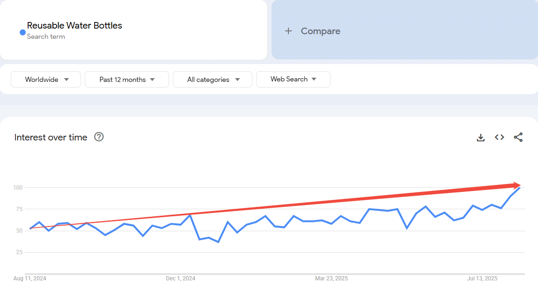The height and width of the screenshot is (293, 538).
Task: Download the Interest over time data
Action: (x=480, y=137)
